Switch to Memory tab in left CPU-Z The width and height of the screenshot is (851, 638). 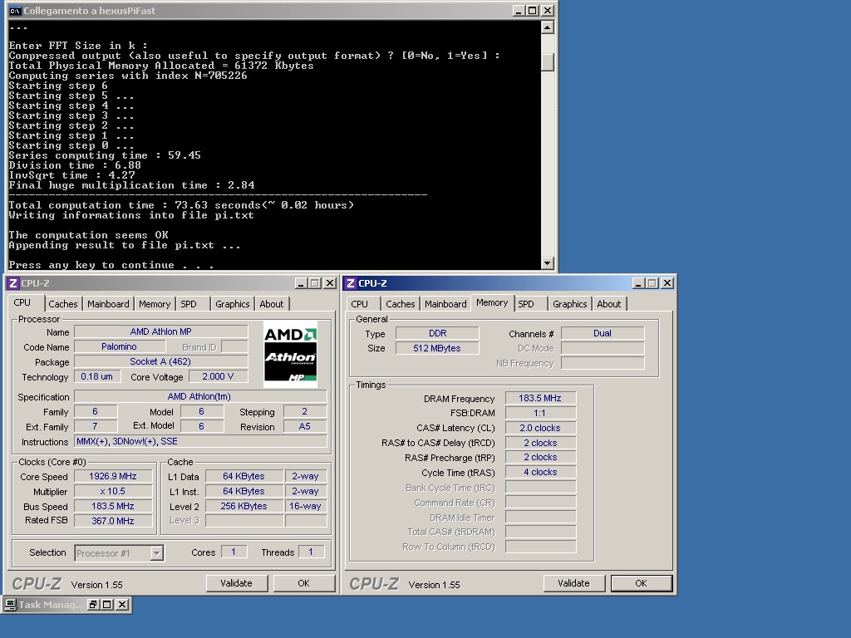pyautogui.click(x=154, y=304)
